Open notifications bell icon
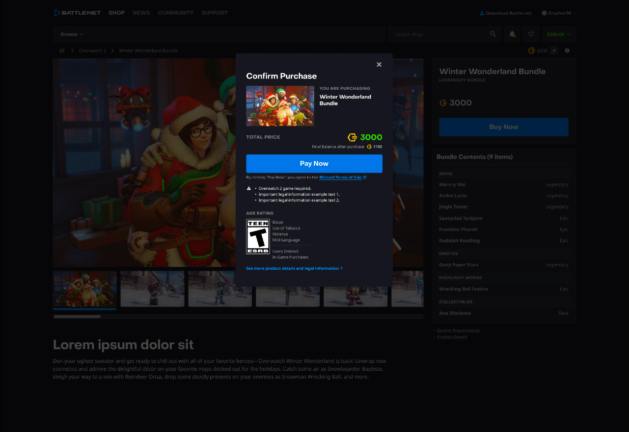Viewport: 629px width, 432px height. (x=512, y=34)
